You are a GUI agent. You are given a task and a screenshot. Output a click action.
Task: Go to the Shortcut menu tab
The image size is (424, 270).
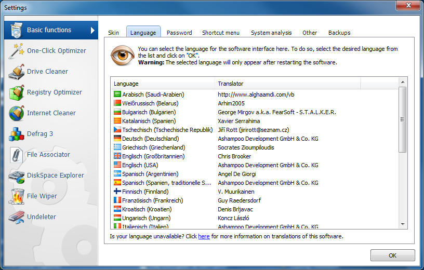[x=221, y=33]
